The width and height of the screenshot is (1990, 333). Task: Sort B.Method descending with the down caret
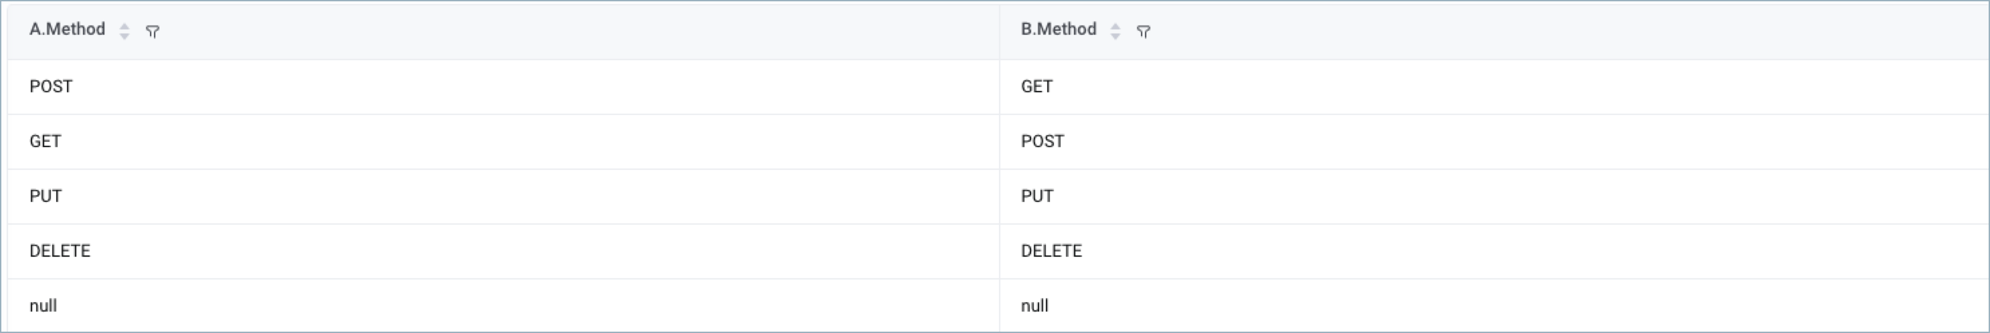pyautogui.click(x=1116, y=36)
